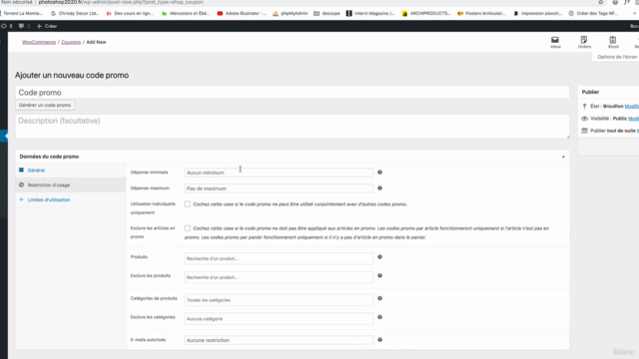Click help icon for Dépense maximum
The height and width of the screenshot is (359, 639).
coord(379,188)
